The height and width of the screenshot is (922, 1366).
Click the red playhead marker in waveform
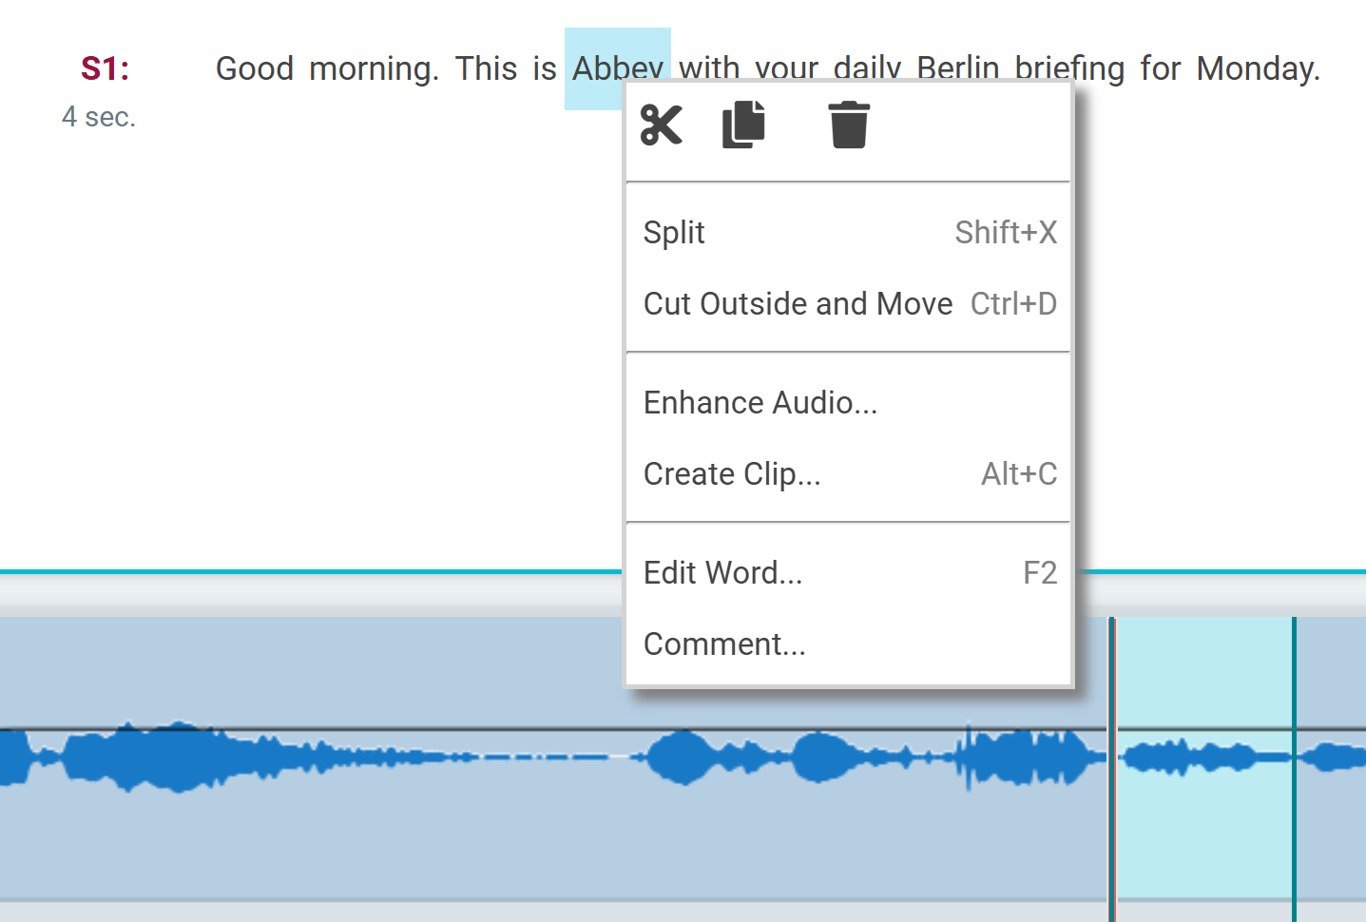(1111, 760)
